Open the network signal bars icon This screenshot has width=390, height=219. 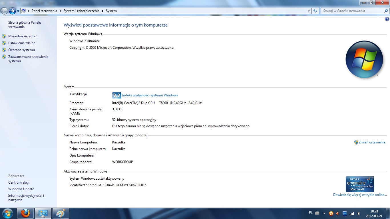pyautogui.click(x=352, y=213)
